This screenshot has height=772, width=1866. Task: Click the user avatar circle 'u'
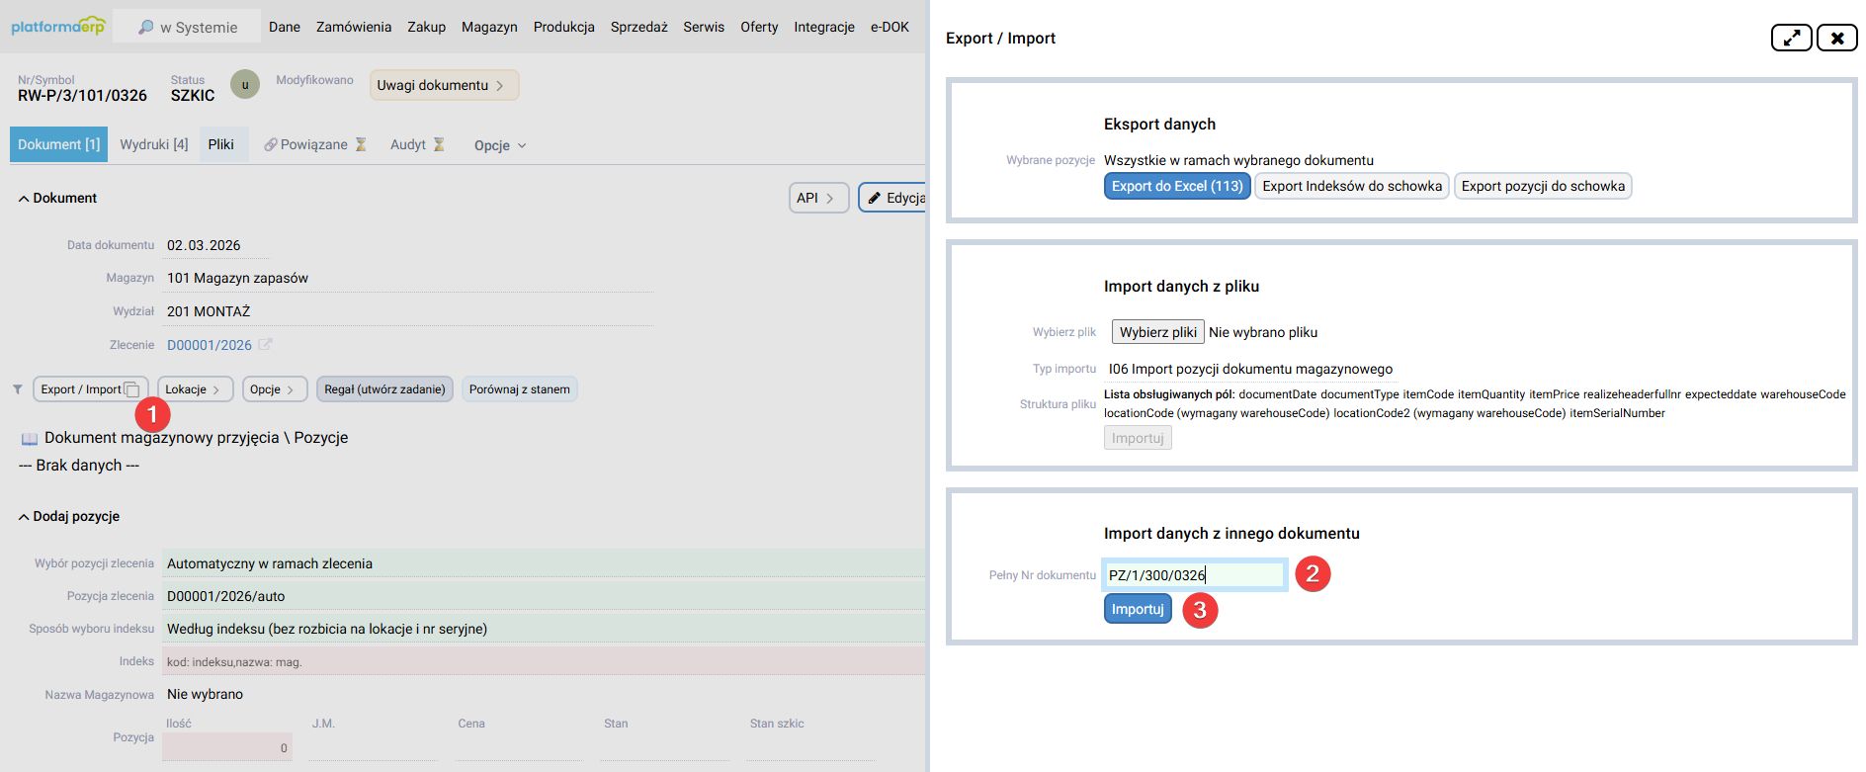245,85
